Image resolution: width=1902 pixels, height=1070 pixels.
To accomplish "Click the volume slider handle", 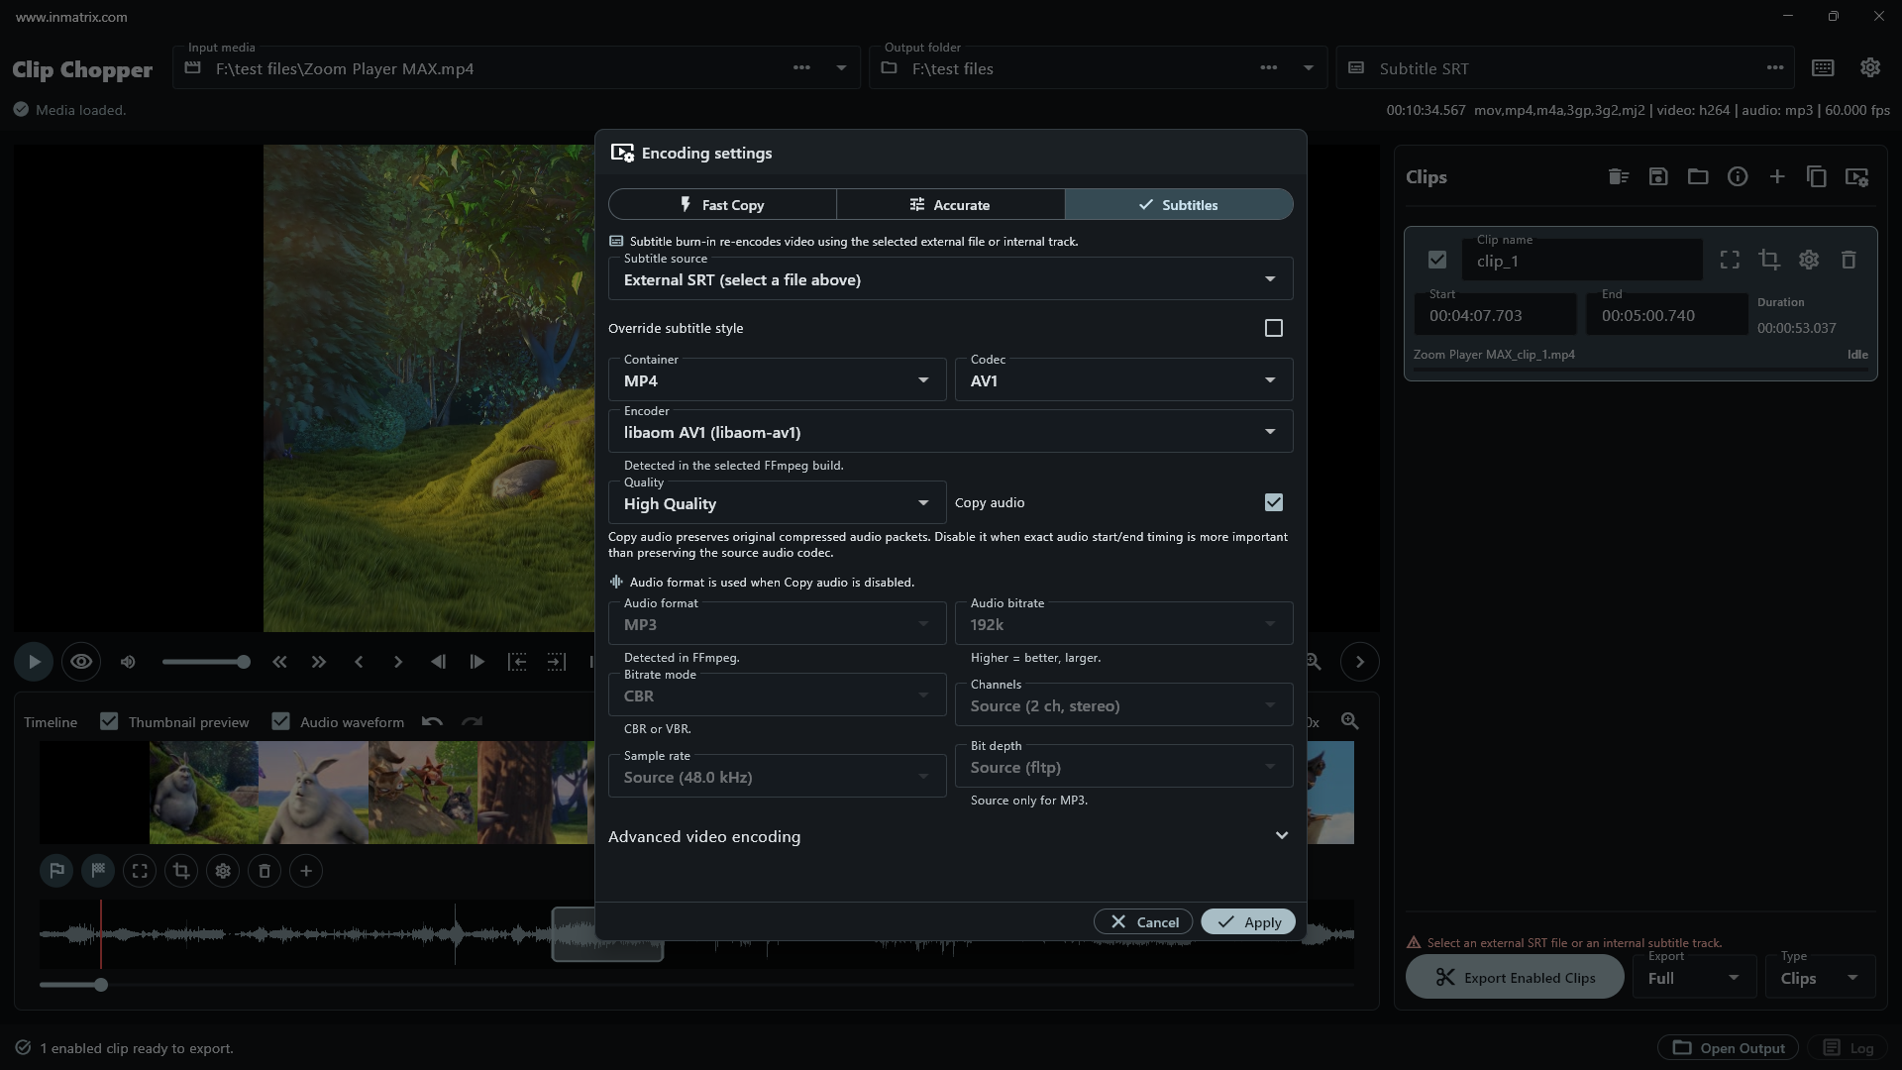I will 244,662.
